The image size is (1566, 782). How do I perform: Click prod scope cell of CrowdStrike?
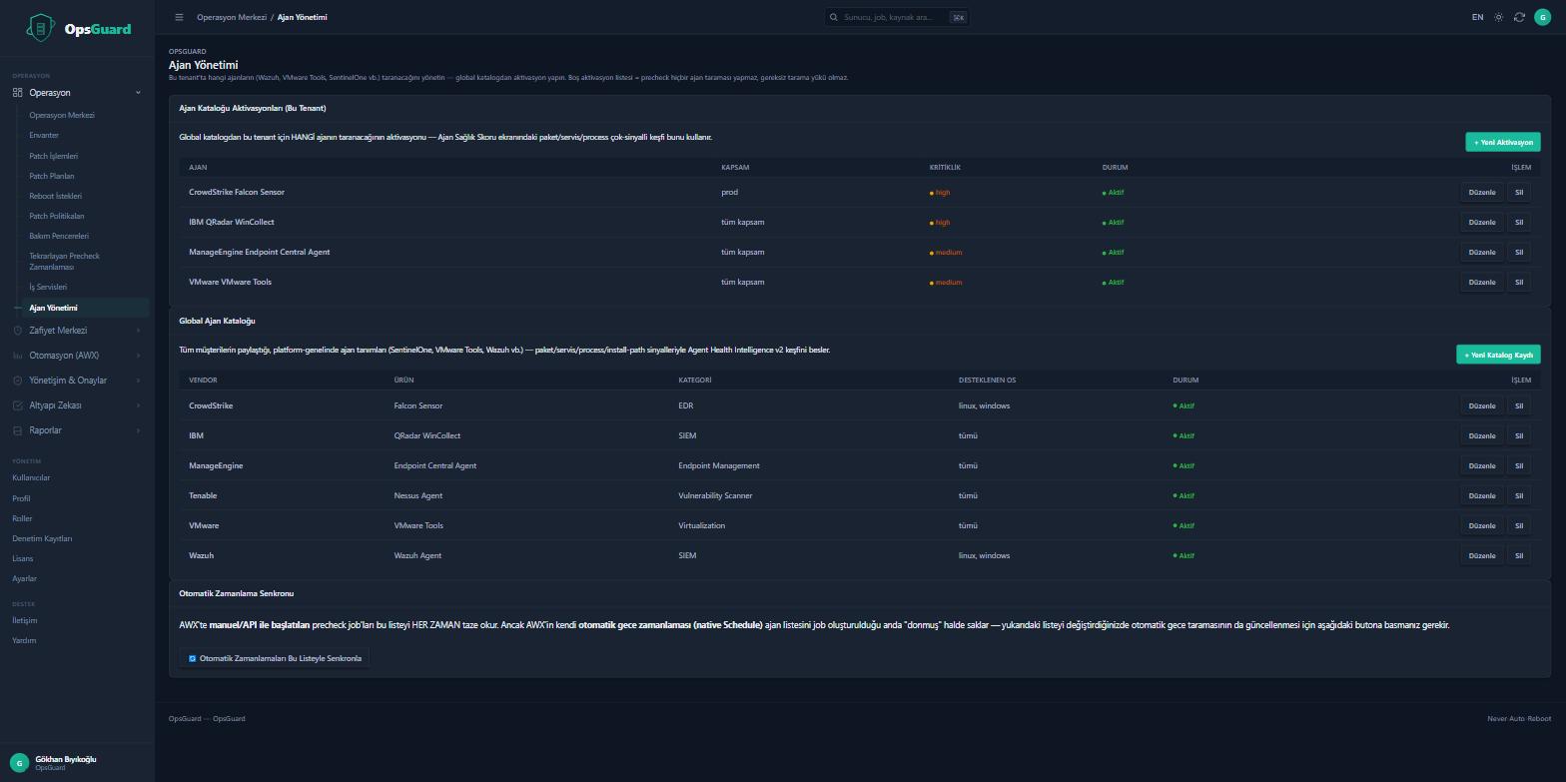point(730,192)
